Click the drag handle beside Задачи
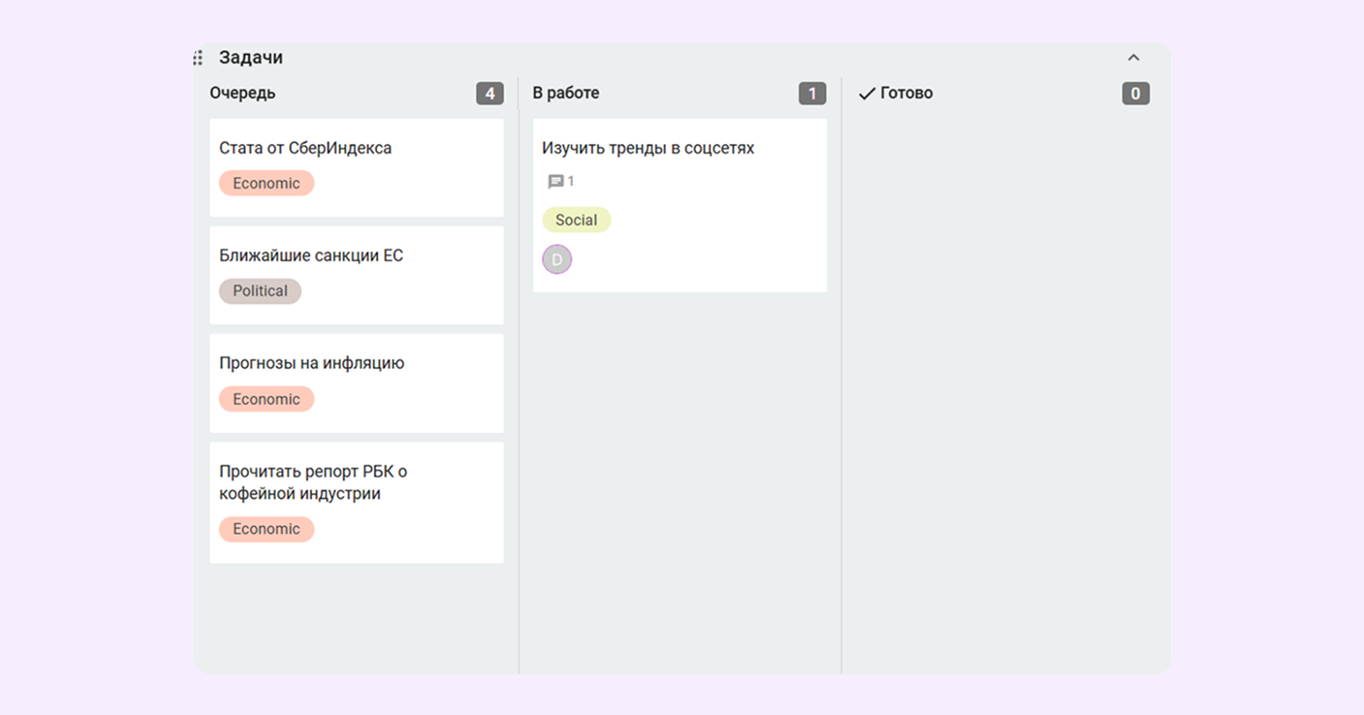The image size is (1364, 715). 198,58
